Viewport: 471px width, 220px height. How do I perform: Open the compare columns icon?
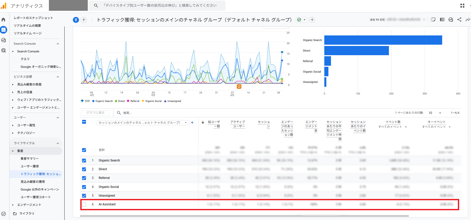pos(442,20)
